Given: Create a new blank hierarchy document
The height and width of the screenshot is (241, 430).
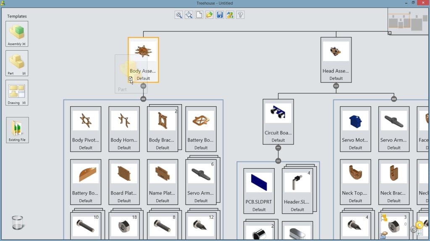Looking at the screenshot, I should tap(199, 15).
